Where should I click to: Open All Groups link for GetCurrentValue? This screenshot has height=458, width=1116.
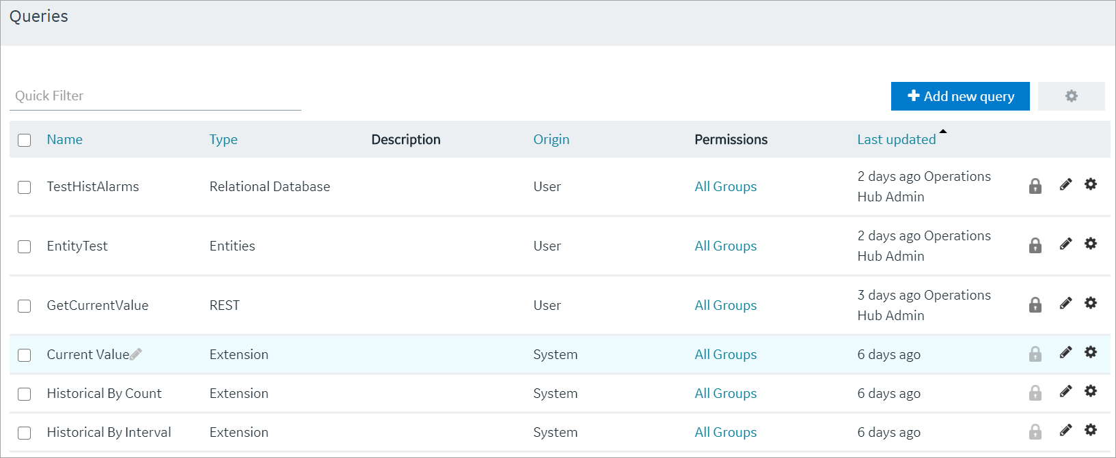pos(726,305)
